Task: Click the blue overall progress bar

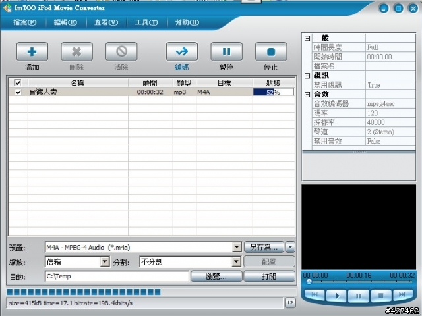Action: pyautogui.click(x=84, y=292)
